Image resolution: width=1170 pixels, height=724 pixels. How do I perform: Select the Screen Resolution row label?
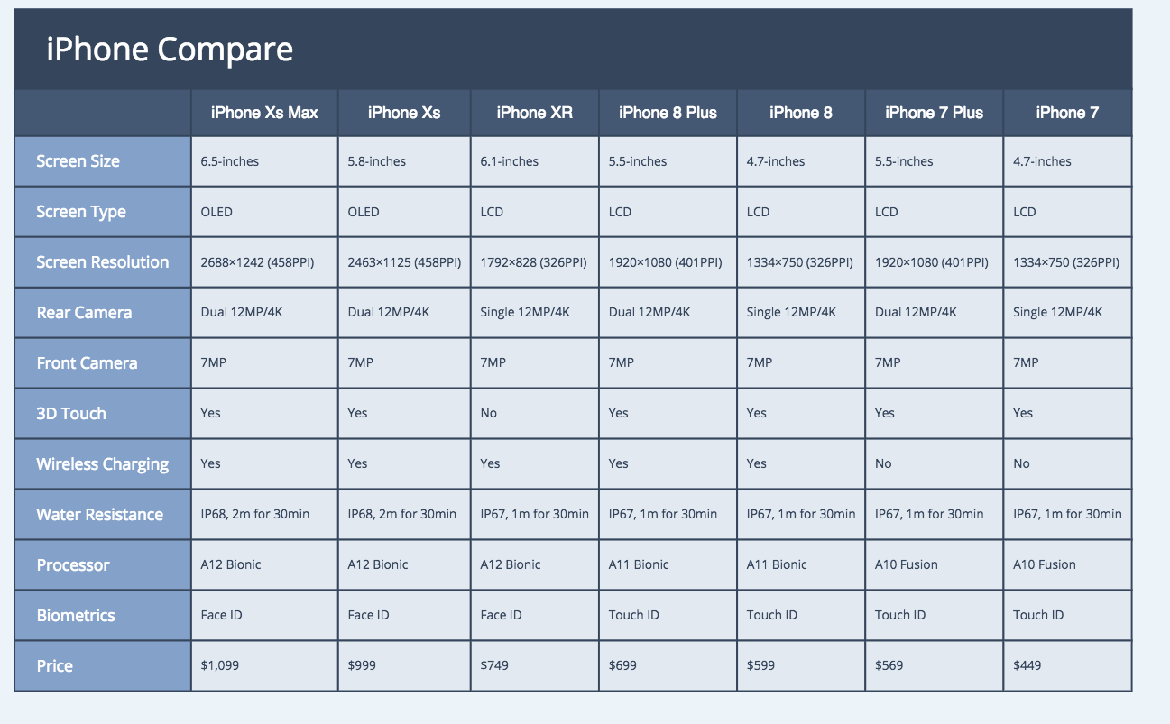pyautogui.click(x=102, y=262)
